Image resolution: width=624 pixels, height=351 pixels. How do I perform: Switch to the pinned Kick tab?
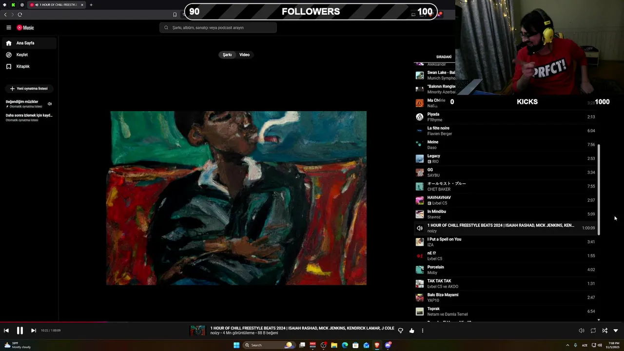tap(13, 5)
